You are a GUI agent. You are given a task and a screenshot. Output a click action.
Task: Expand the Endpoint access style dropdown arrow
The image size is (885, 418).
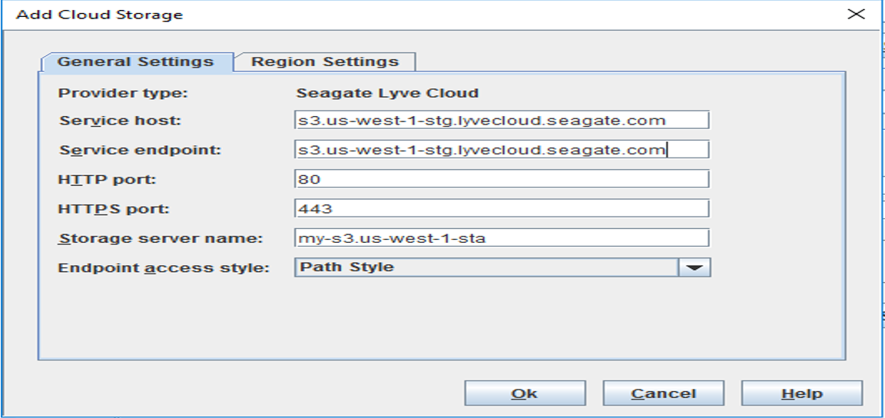point(694,267)
